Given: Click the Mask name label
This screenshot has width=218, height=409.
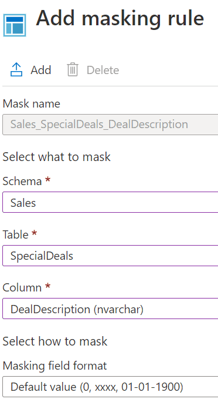Looking at the screenshot, I should 32,104.
